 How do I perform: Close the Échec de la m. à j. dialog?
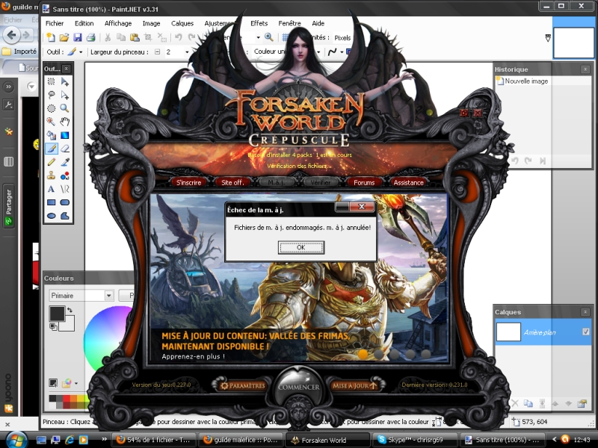click(x=362, y=207)
